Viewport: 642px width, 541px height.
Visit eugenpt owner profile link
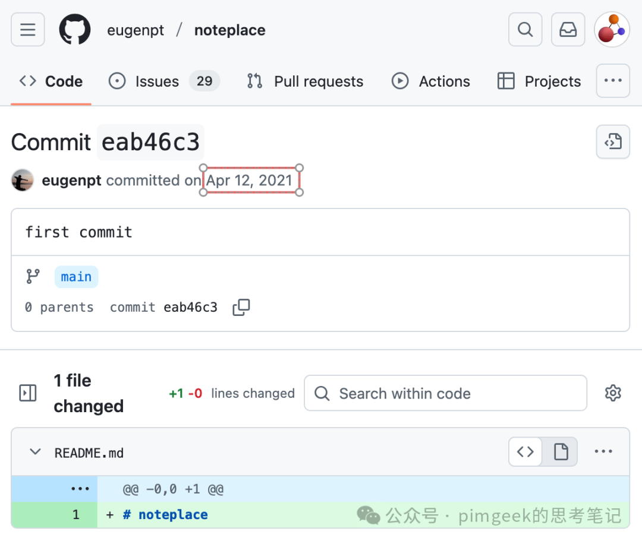tap(136, 30)
